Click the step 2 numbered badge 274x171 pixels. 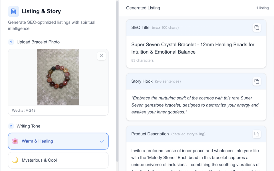pyautogui.click(x=11, y=126)
